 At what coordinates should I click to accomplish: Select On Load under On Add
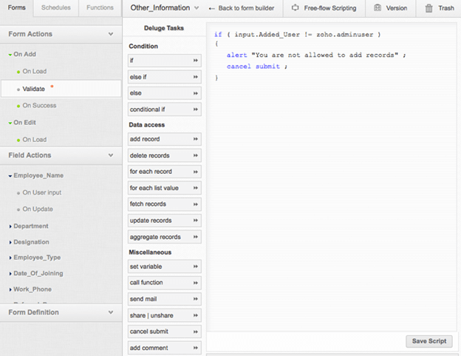(35, 71)
